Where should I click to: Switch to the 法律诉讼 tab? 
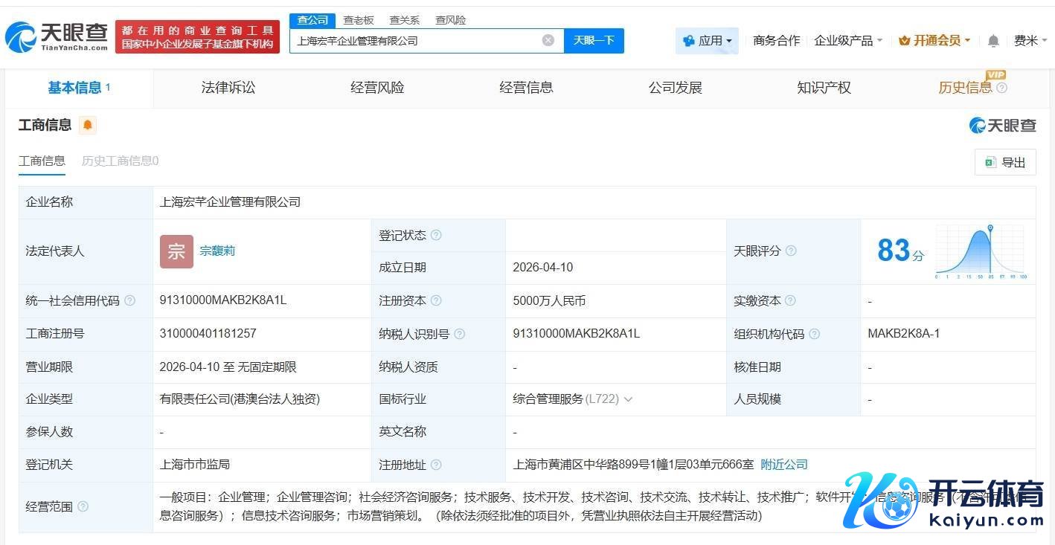click(228, 88)
